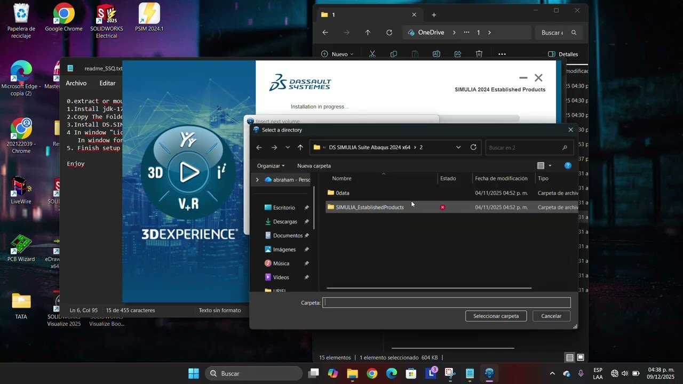683x384 pixels.
Task: Click OneDrive breadcrumb in File Explorer
Action: pyautogui.click(x=431, y=33)
